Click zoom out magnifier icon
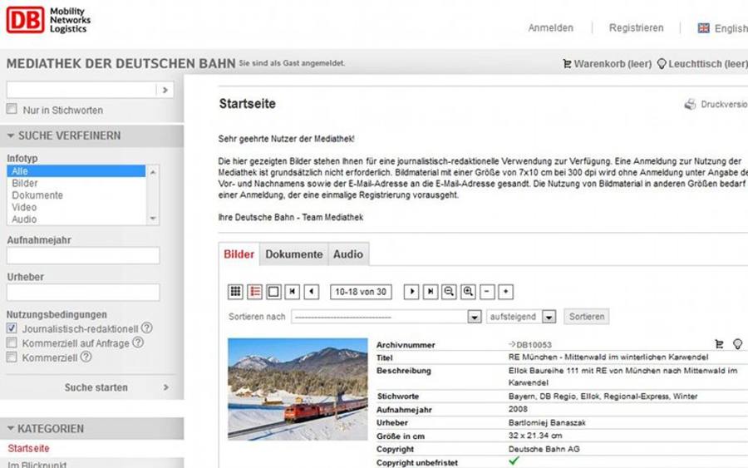Screen dimensions: 748x468 click(449, 292)
